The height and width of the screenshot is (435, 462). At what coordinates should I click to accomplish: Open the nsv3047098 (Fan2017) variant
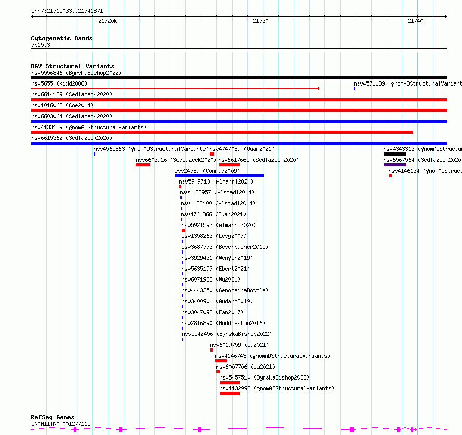click(x=212, y=312)
